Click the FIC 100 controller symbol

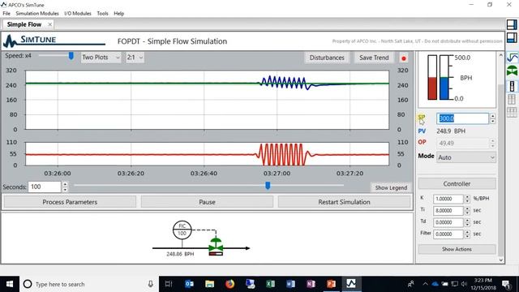click(x=182, y=230)
